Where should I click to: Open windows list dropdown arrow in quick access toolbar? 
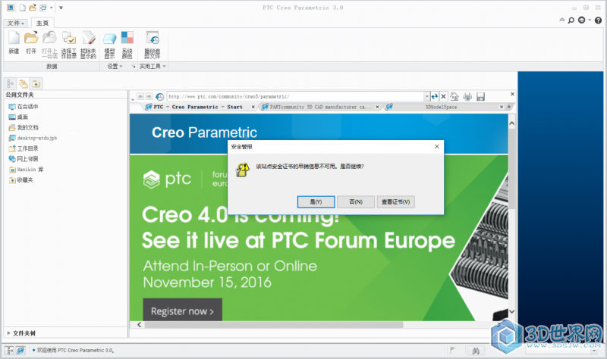(51, 8)
